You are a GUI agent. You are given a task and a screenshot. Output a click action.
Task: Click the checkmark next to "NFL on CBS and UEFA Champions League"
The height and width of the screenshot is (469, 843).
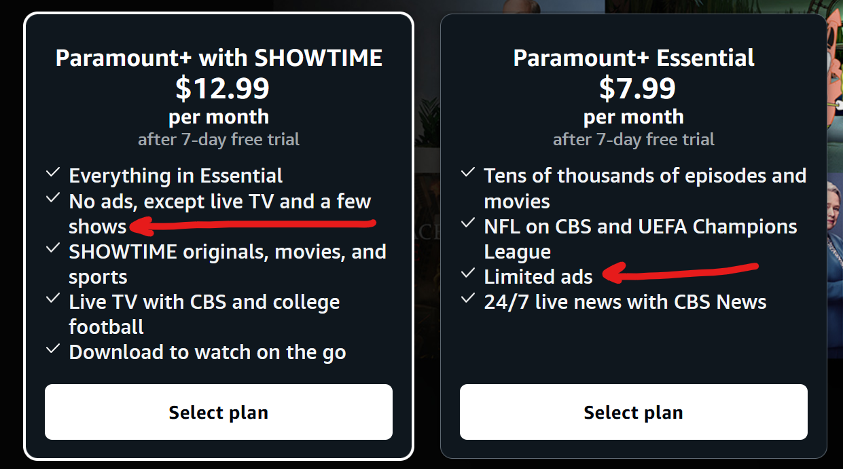point(468,223)
